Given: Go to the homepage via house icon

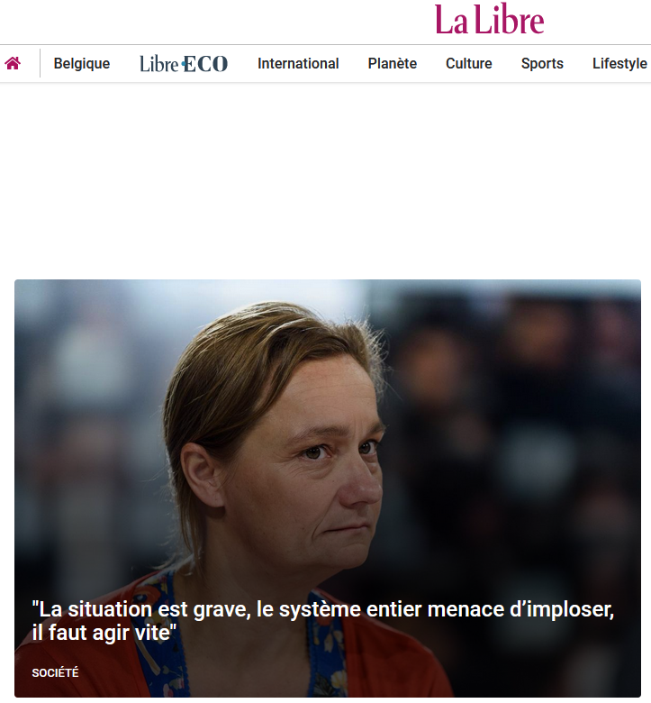Looking at the screenshot, I should [x=13, y=63].
